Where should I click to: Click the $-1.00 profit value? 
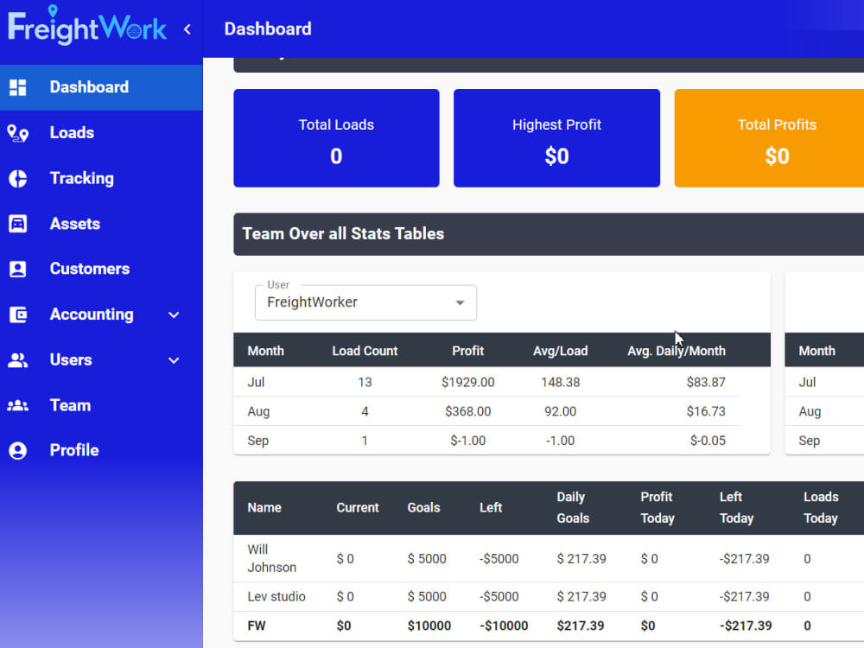467,441
